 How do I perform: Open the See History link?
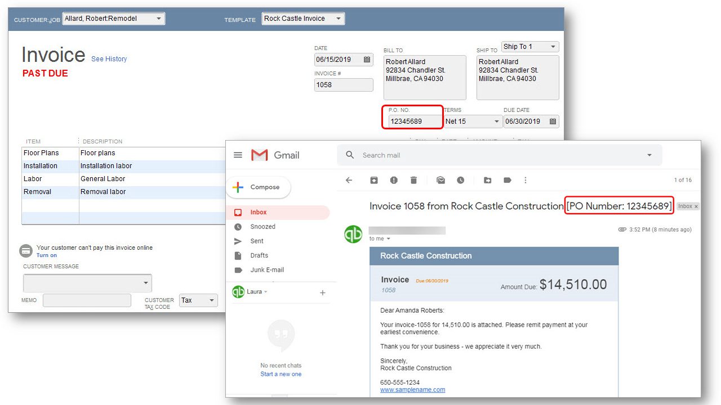109,59
